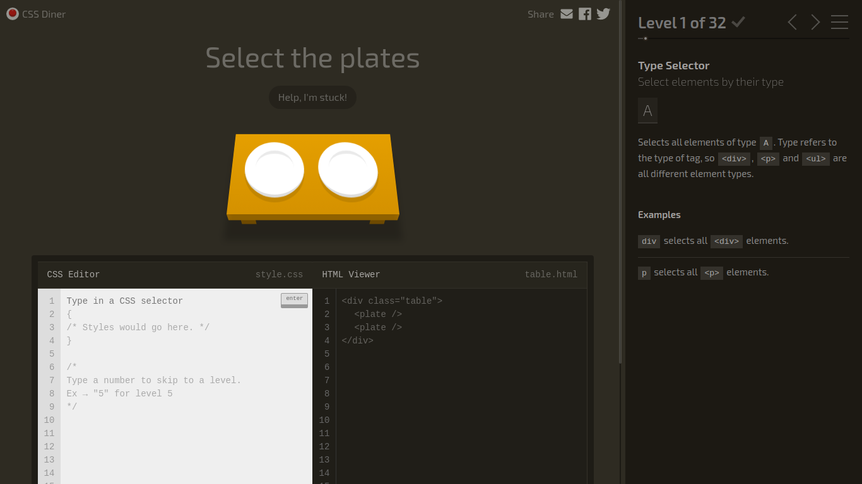Click the CSS Diner red logo icon
Image resolution: width=862 pixels, height=484 pixels.
tap(12, 14)
